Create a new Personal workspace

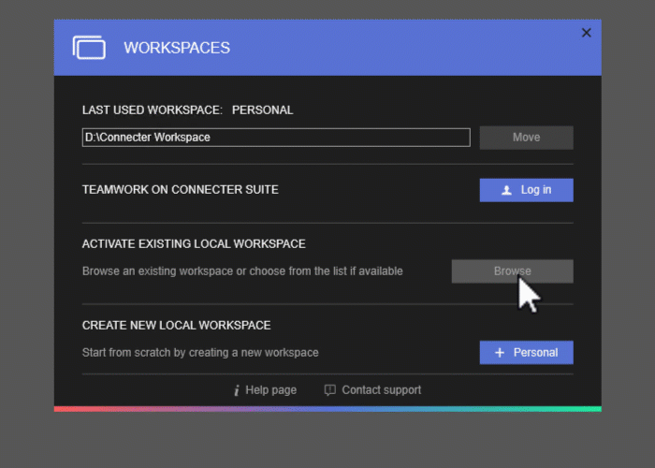(526, 352)
